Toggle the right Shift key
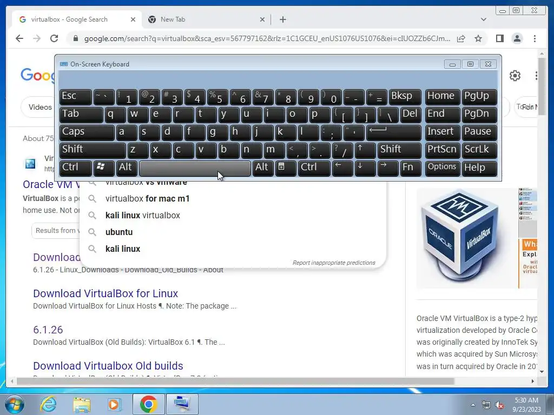This screenshot has height=415, width=554. 399,150
